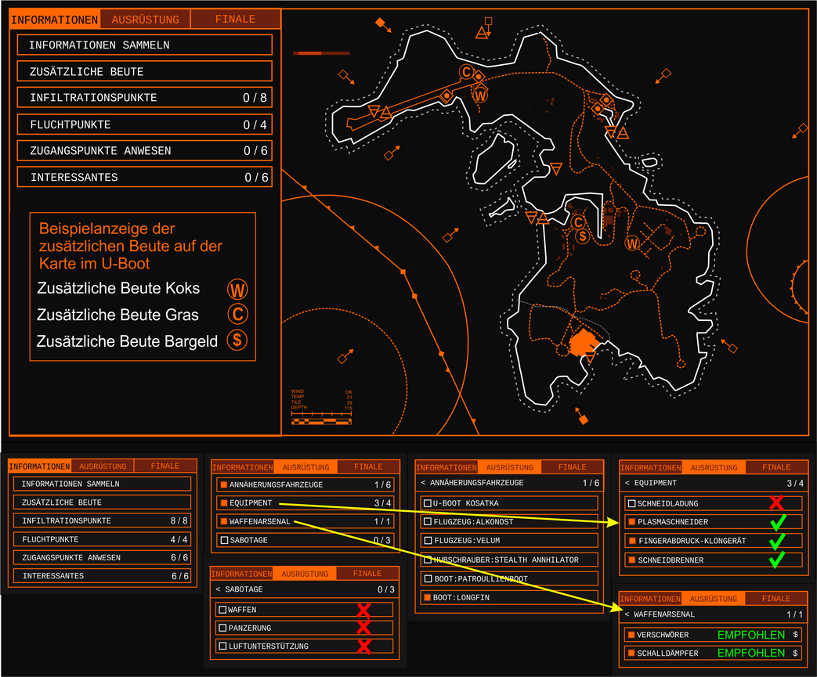Expand the Sabotage 0/3 entry
This screenshot has height=677, width=817.
point(305,540)
